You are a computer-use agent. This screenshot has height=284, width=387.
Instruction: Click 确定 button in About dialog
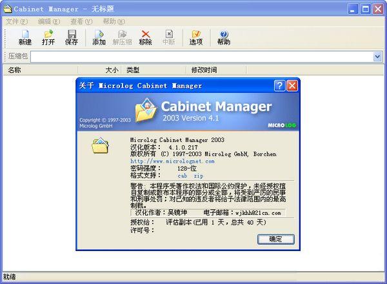click(x=275, y=239)
